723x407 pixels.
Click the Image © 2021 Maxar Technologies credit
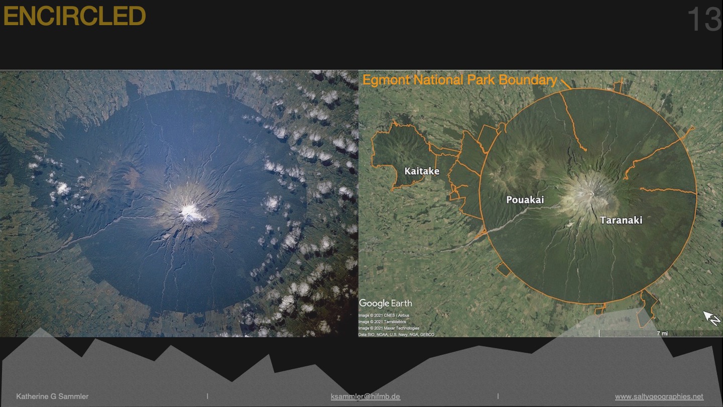389,328
